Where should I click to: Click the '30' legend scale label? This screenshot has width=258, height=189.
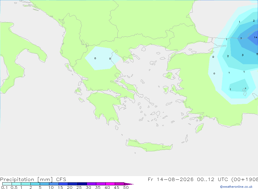[x=88, y=187]
